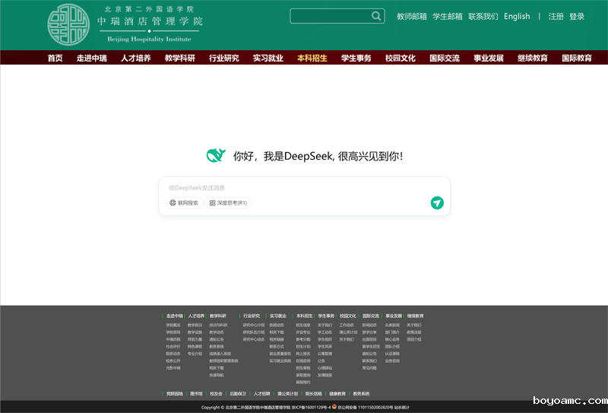Open footer link 院长信箱
The image size is (608, 413).
pos(313,393)
